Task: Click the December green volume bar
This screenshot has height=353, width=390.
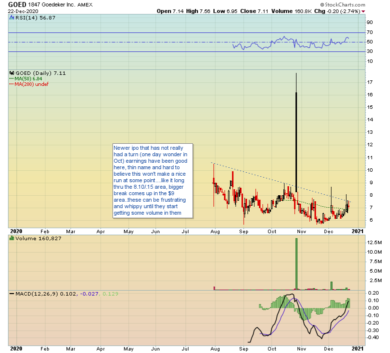Action: point(331,286)
